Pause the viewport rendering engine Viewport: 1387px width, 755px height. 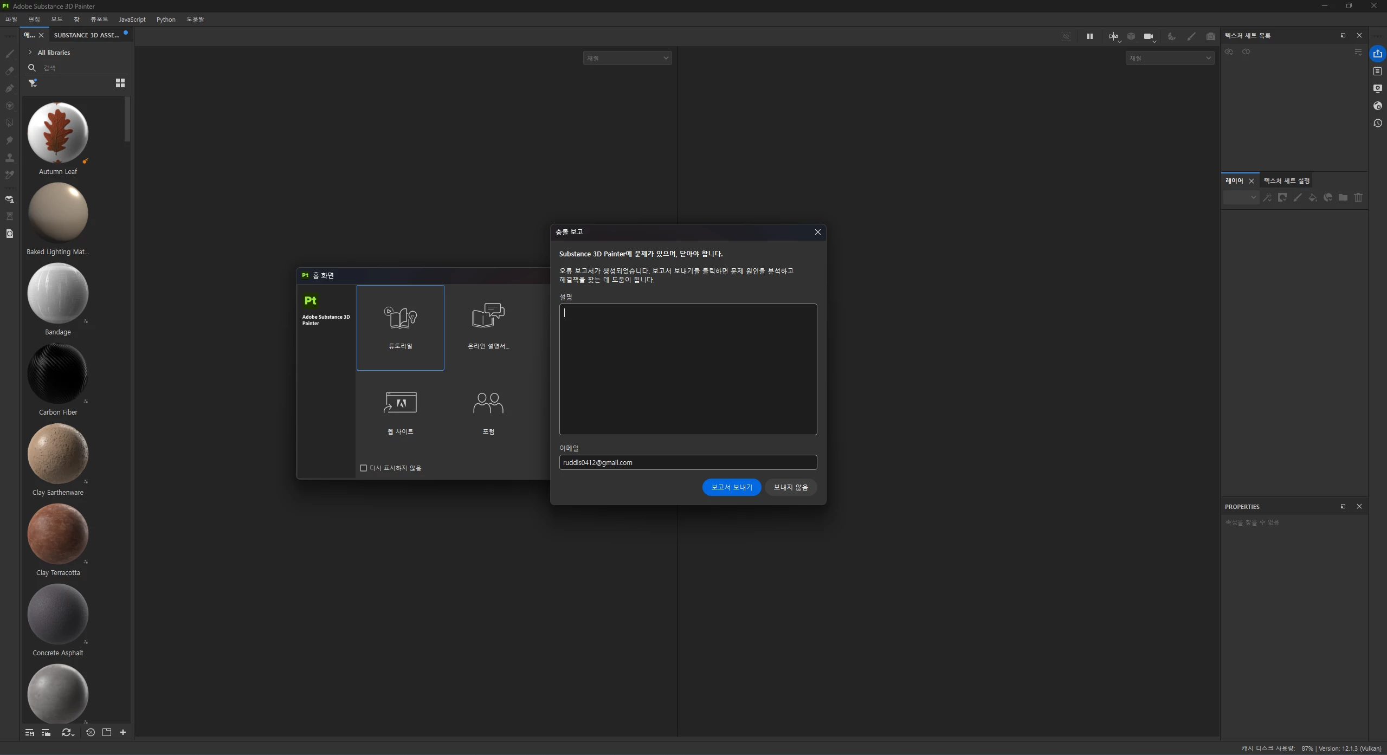click(1089, 36)
